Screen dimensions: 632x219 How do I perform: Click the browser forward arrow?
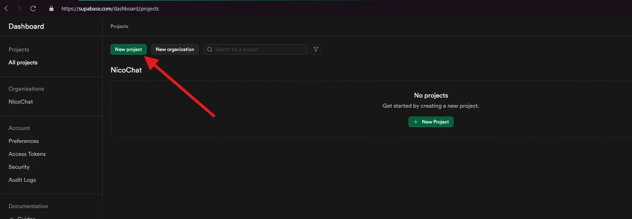pyautogui.click(x=19, y=8)
